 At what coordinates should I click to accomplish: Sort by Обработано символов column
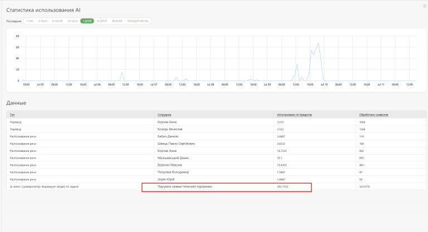click(x=374, y=115)
